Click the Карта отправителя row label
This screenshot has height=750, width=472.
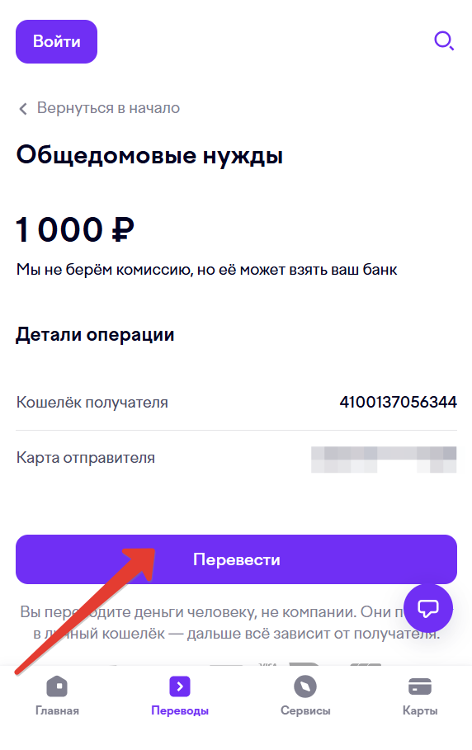(x=86, y=458)
